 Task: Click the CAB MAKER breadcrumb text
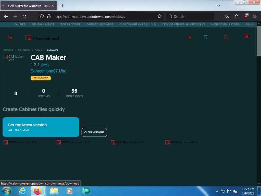coord(53,50)
